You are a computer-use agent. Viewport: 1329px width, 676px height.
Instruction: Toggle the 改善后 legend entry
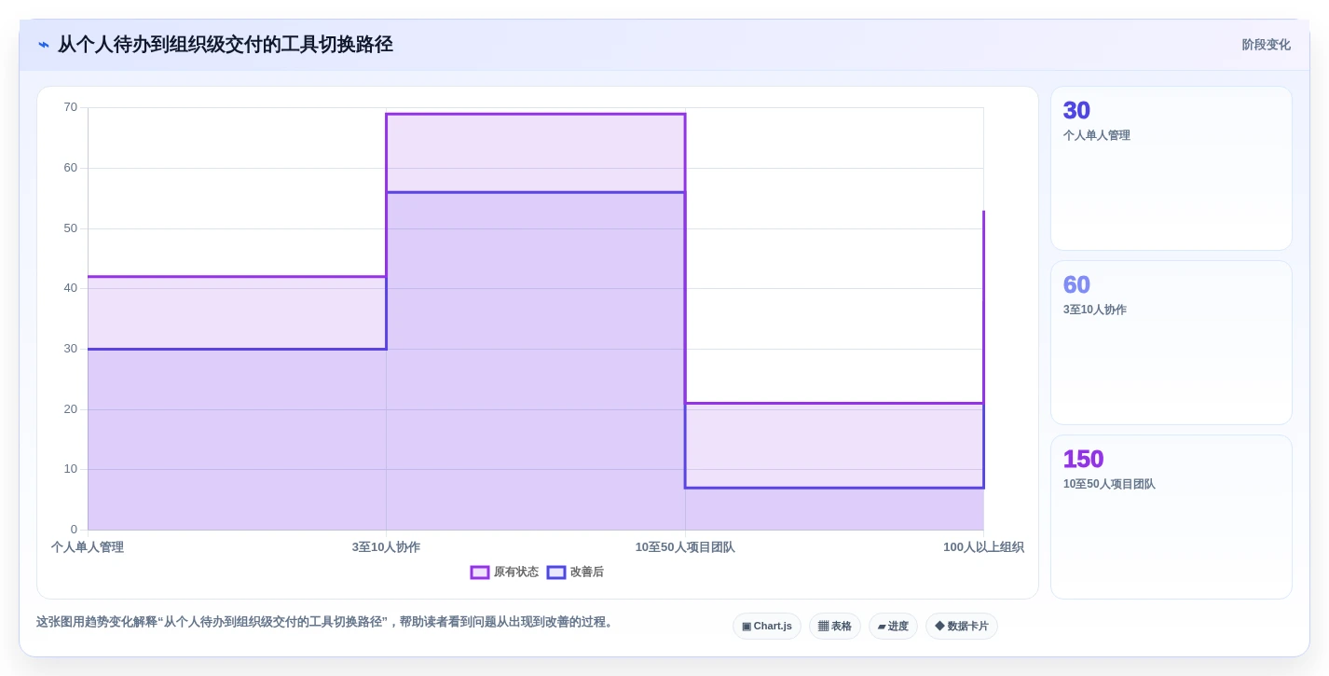coord(575,573)
